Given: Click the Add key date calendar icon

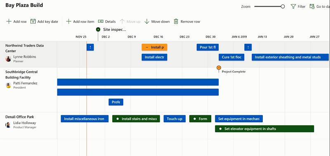Looking at the screenshot, I should (x=33, y=21).
